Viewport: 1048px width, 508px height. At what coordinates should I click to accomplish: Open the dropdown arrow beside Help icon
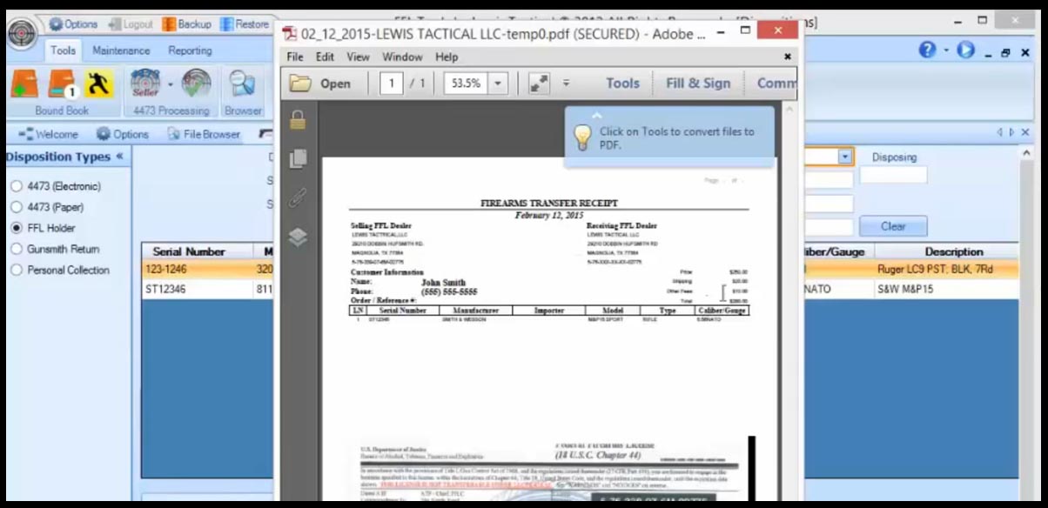click(946, 51)
